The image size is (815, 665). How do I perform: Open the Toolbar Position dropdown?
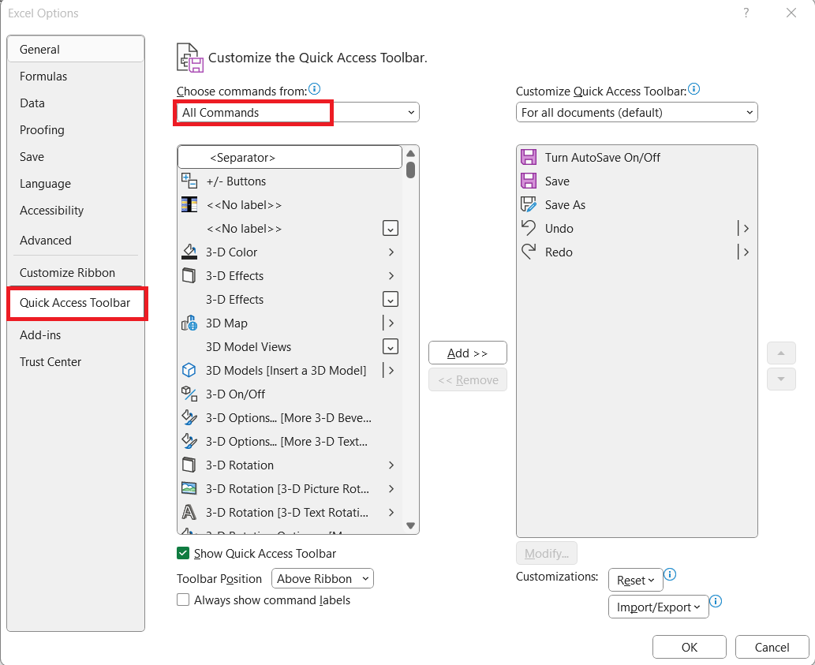tap(322, 578)
